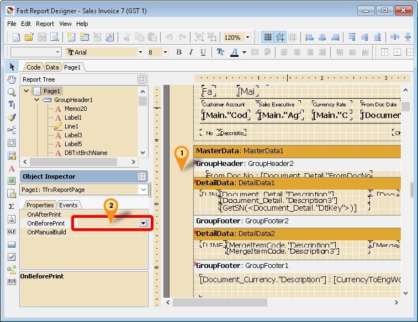The image size is (418, 322).
Task: Choose the OLE object tool
Action: (12, 232)
